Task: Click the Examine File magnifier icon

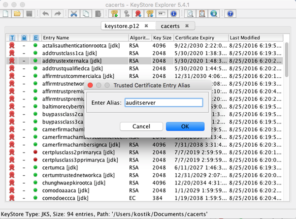Action: click(x=190, y=14)
